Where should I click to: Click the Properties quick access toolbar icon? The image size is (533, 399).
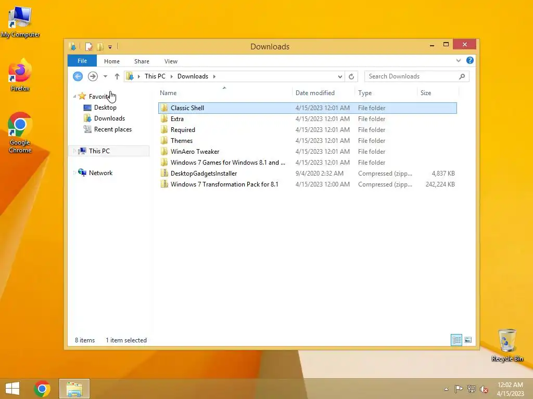pyautogui.click(x=88, y=46)
